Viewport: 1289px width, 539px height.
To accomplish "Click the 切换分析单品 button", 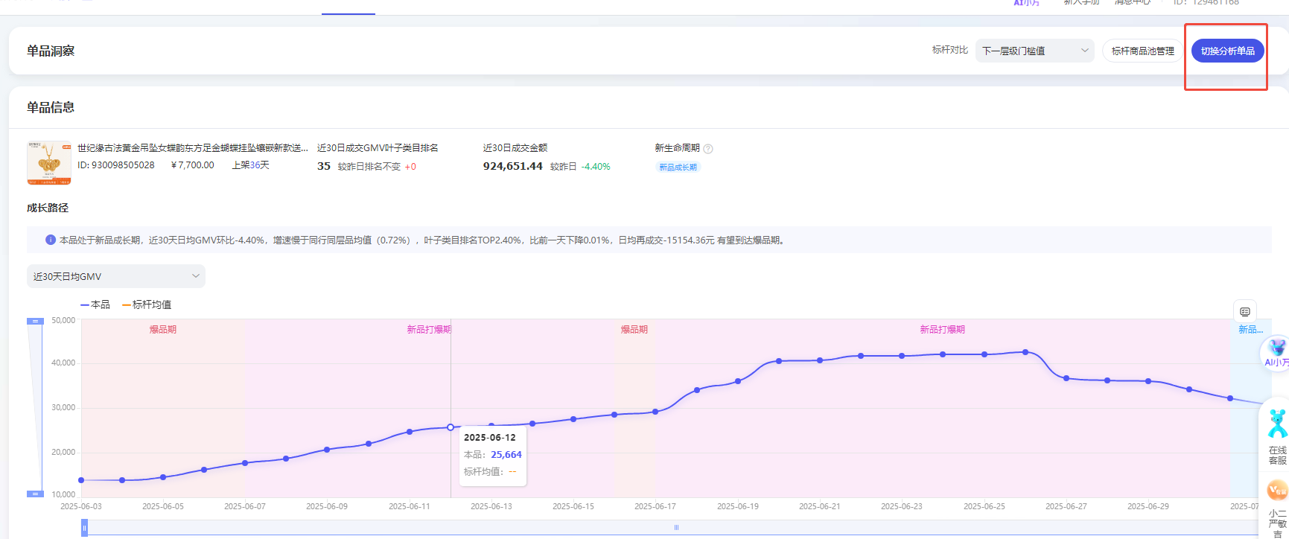I will pos(1227,51).
